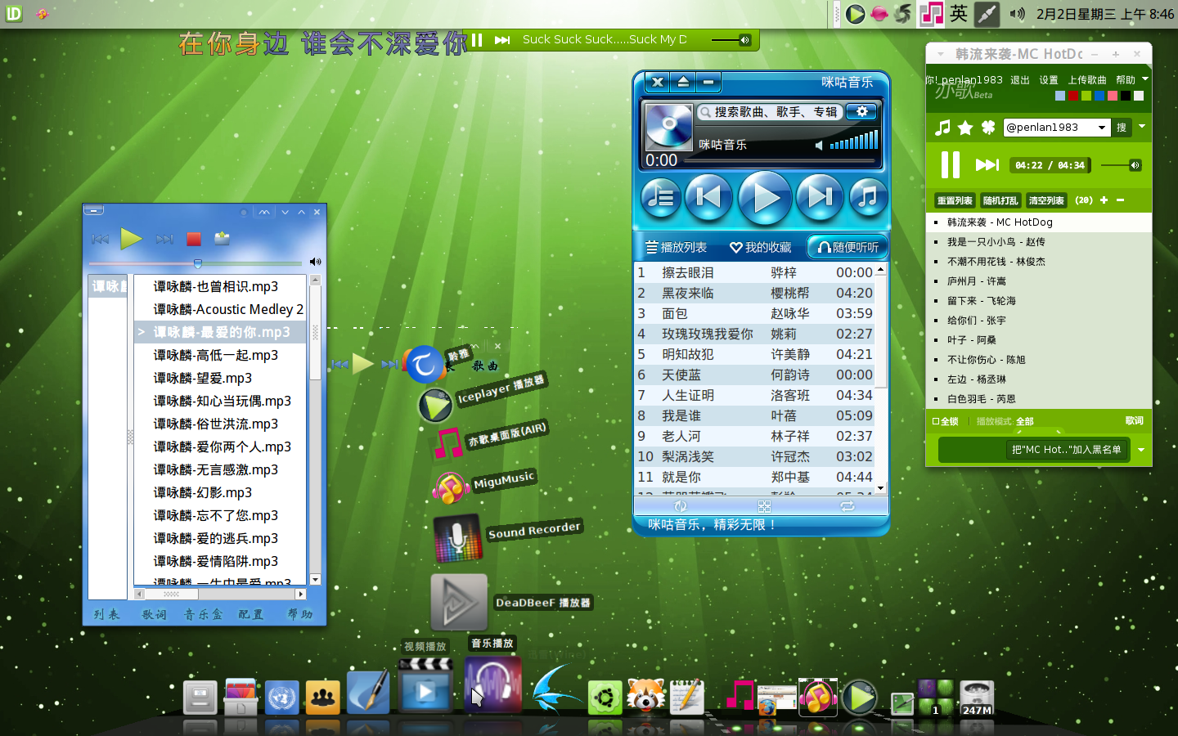Pause playback in 亦歌 green player
Screen dimensions: 1178x736
point(950,165)
